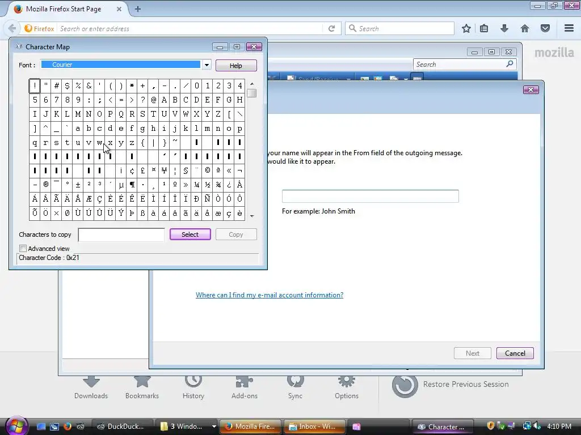Screen dimensions: 581x435
Task: Close the mail account wizard dialog
Action: (x=531, y=89)
